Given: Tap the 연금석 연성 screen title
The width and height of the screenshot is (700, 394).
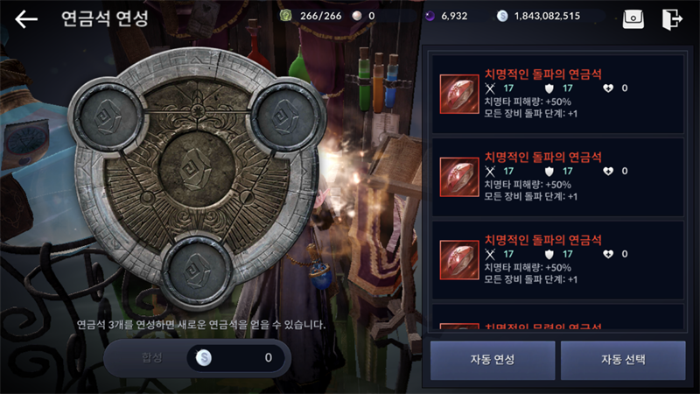Looking at the screenshot, I should point(104,18).
